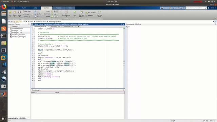Click notification bell icon
217x122 pixels.
tap(209, 8)
